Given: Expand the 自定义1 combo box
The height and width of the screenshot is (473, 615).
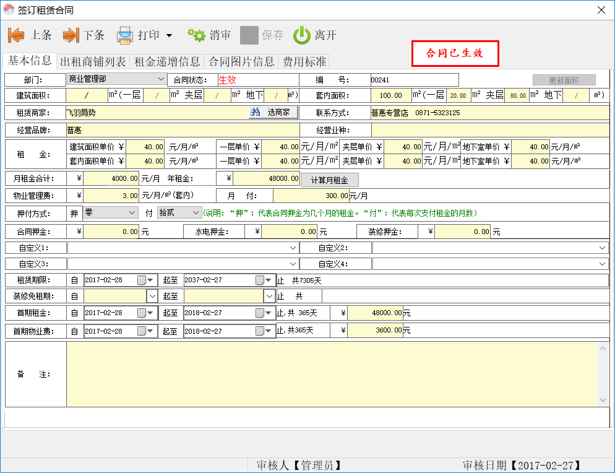Looking at the screenshot, I should (293, 248).
